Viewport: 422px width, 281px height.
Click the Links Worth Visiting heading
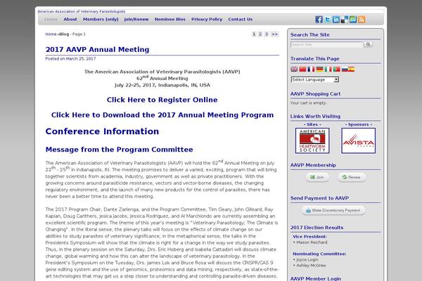tap(315, 117)
